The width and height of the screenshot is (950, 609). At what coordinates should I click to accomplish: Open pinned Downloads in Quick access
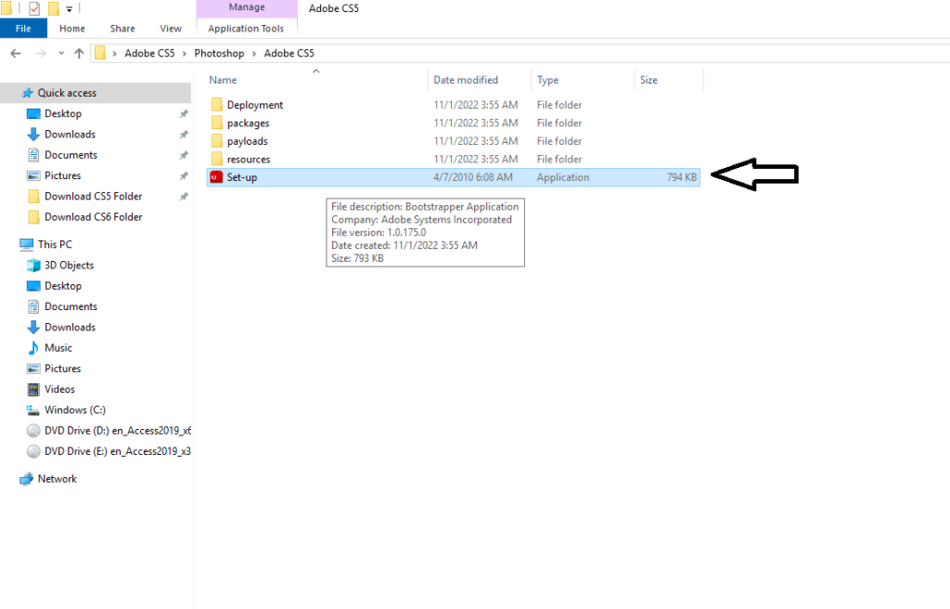click(x=70, y=135)
